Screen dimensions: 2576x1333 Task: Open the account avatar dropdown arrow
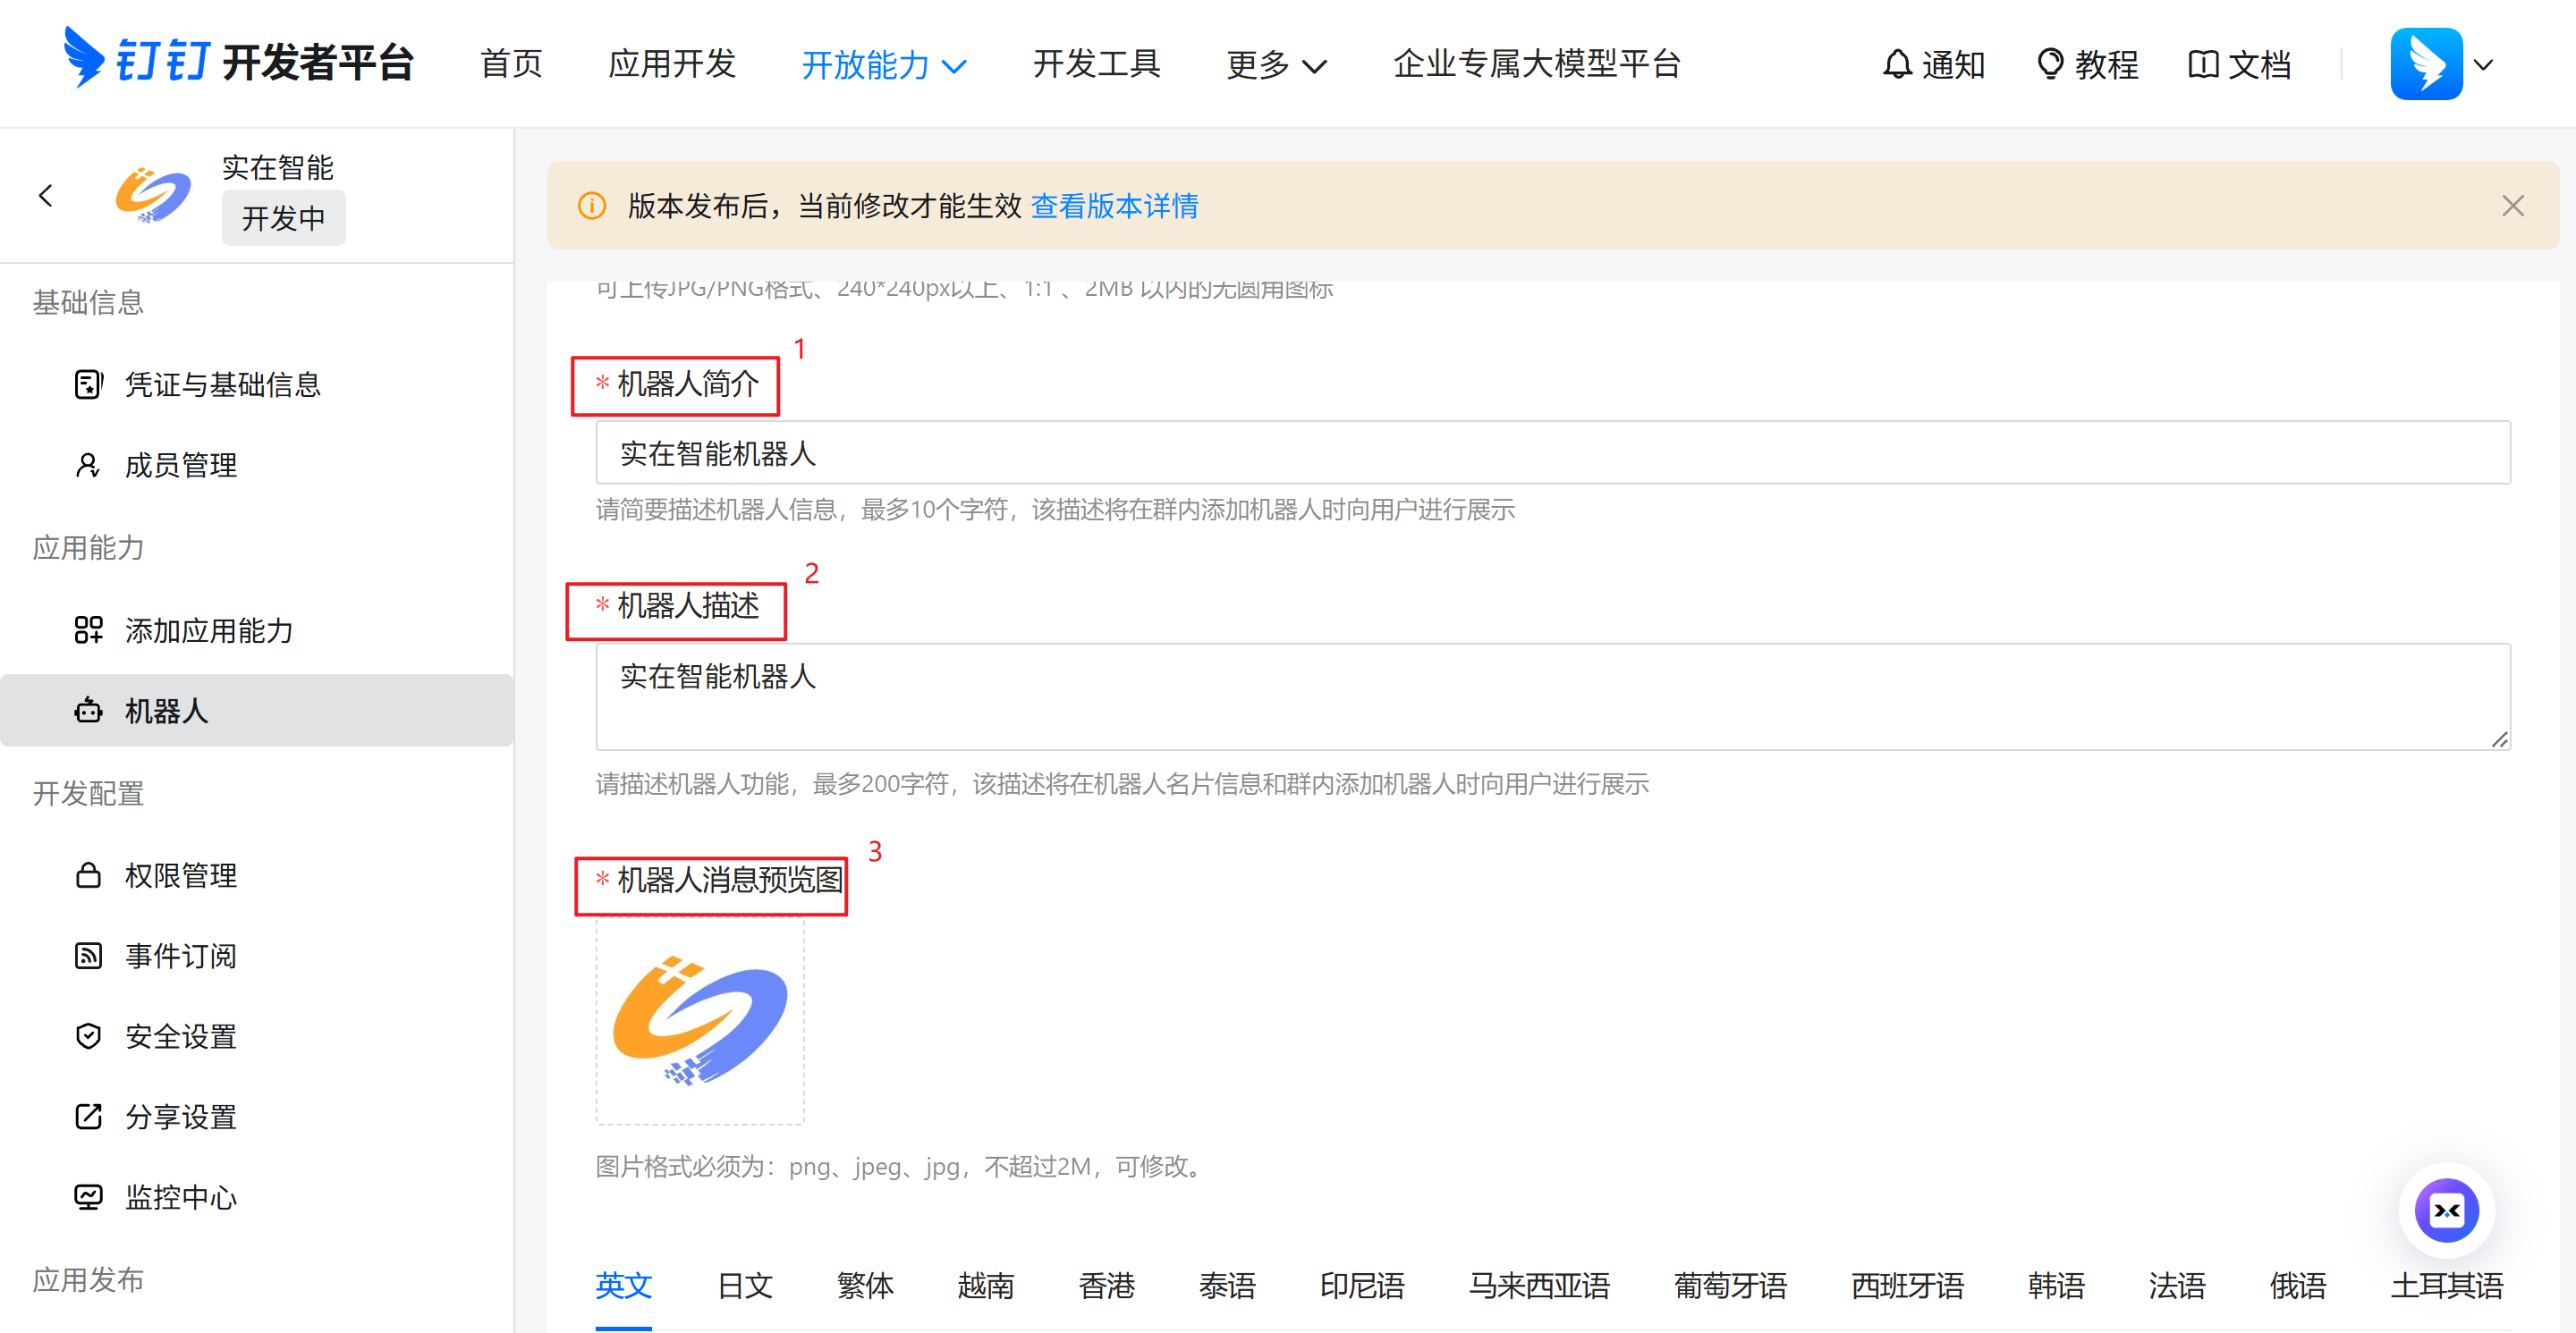[2483, 65]
